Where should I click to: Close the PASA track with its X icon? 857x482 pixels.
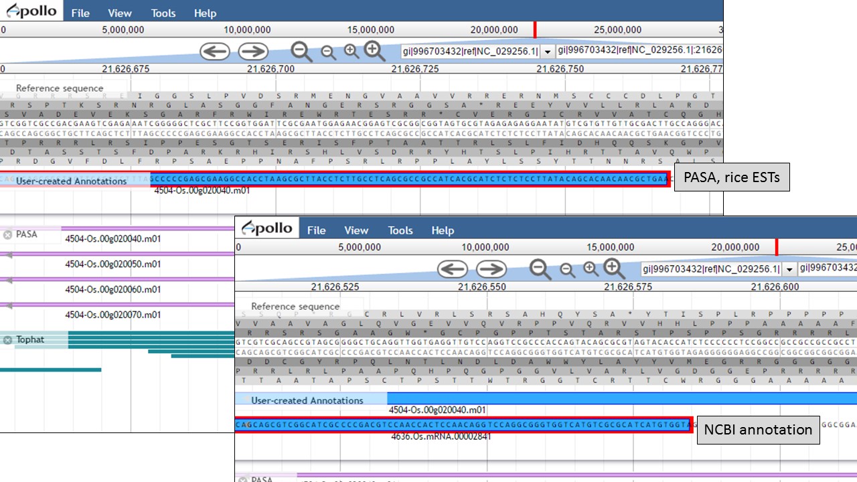point(8,235)
